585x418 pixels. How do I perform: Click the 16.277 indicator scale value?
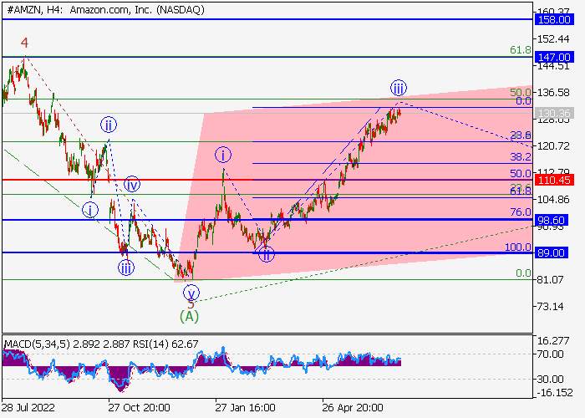pos(553,341)
